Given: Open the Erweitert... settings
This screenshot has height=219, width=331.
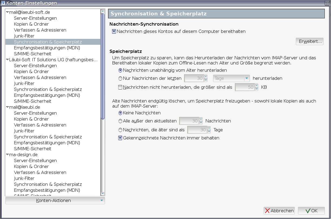Looking at the screenshot, I should [x=310, y=42].
